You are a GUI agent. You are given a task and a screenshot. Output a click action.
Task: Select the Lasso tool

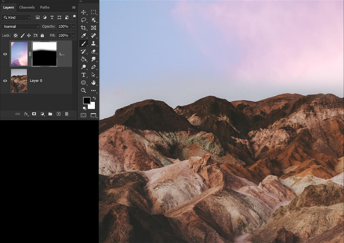pyautogui.click(x=83, y=20)
